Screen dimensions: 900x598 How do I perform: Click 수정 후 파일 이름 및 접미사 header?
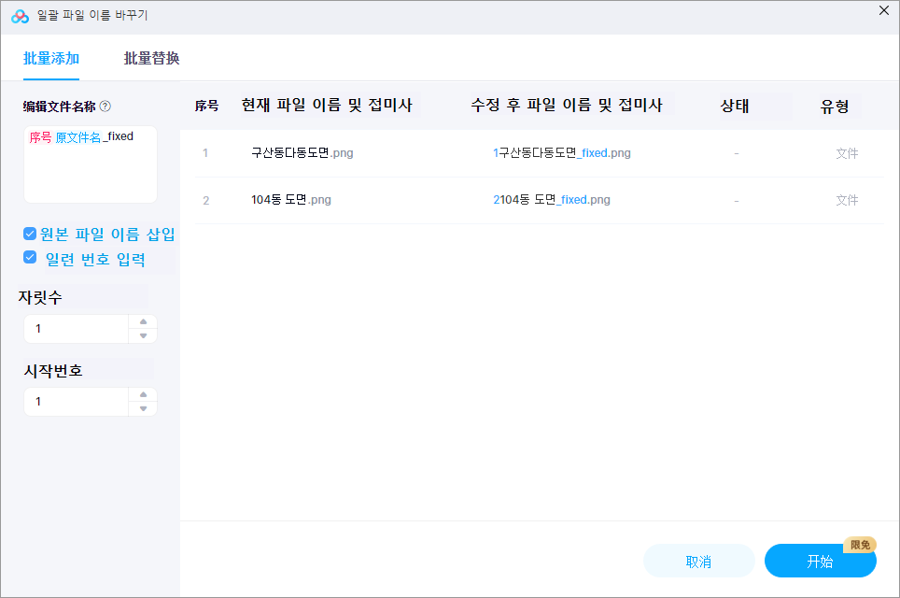point(567,106)
